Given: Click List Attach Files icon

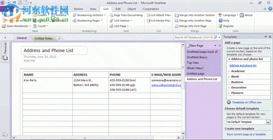Looking at the screenshot, I should [x=148, y=15].
